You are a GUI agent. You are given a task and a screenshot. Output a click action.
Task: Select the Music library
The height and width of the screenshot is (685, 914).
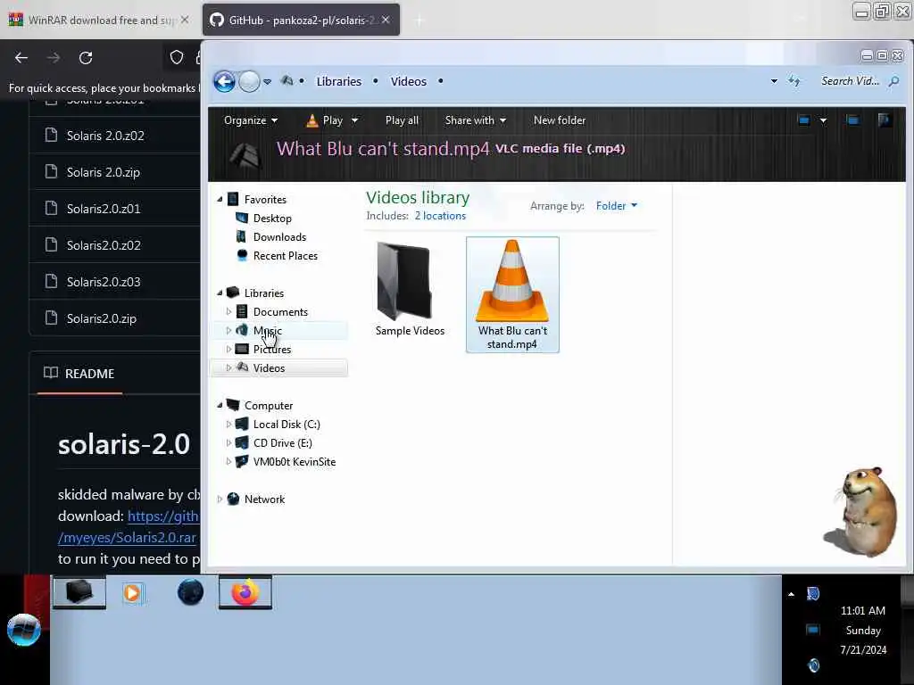pyautogui.click(x=268, y=331)
